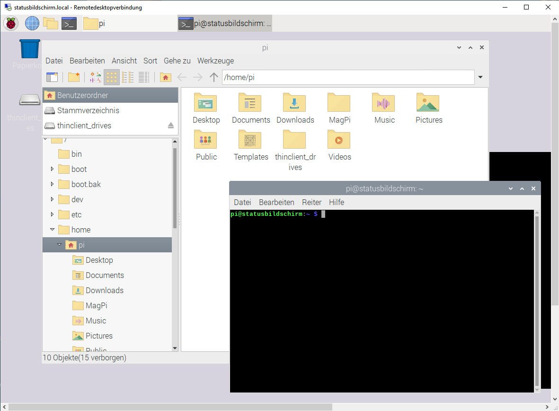Switch to detailed list view
559x411 pixels.
click(x=144, y=77)
